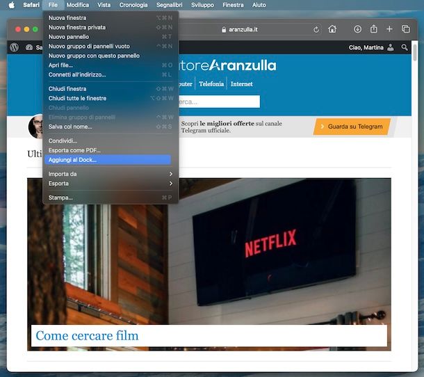The image size is (424, 377).
Task: Close the open File menu
Action: click(x=53, y=5)
